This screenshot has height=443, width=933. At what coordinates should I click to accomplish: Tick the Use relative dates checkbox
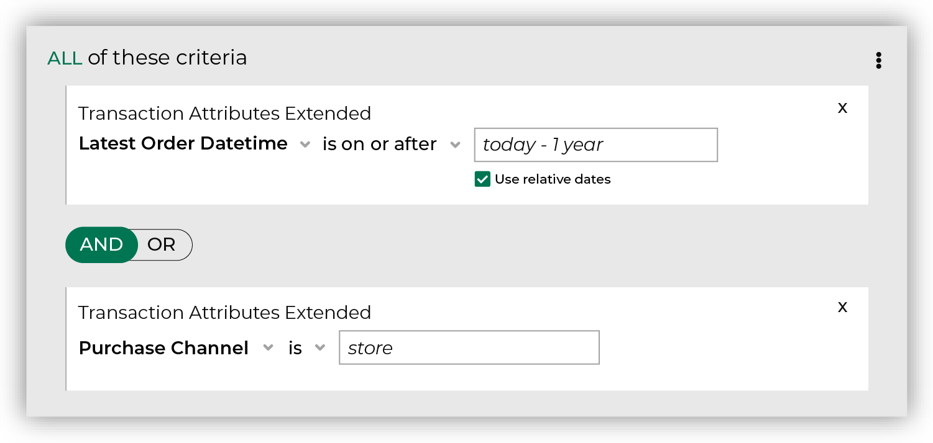(482, 179)
